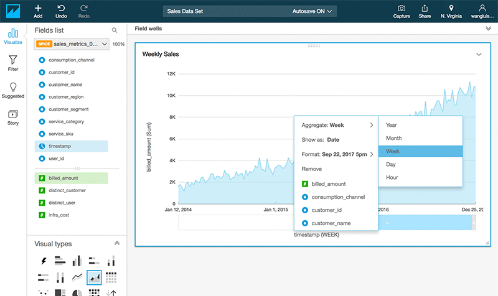
Task: Open the Capture camera tool
Action: point(402,8)
